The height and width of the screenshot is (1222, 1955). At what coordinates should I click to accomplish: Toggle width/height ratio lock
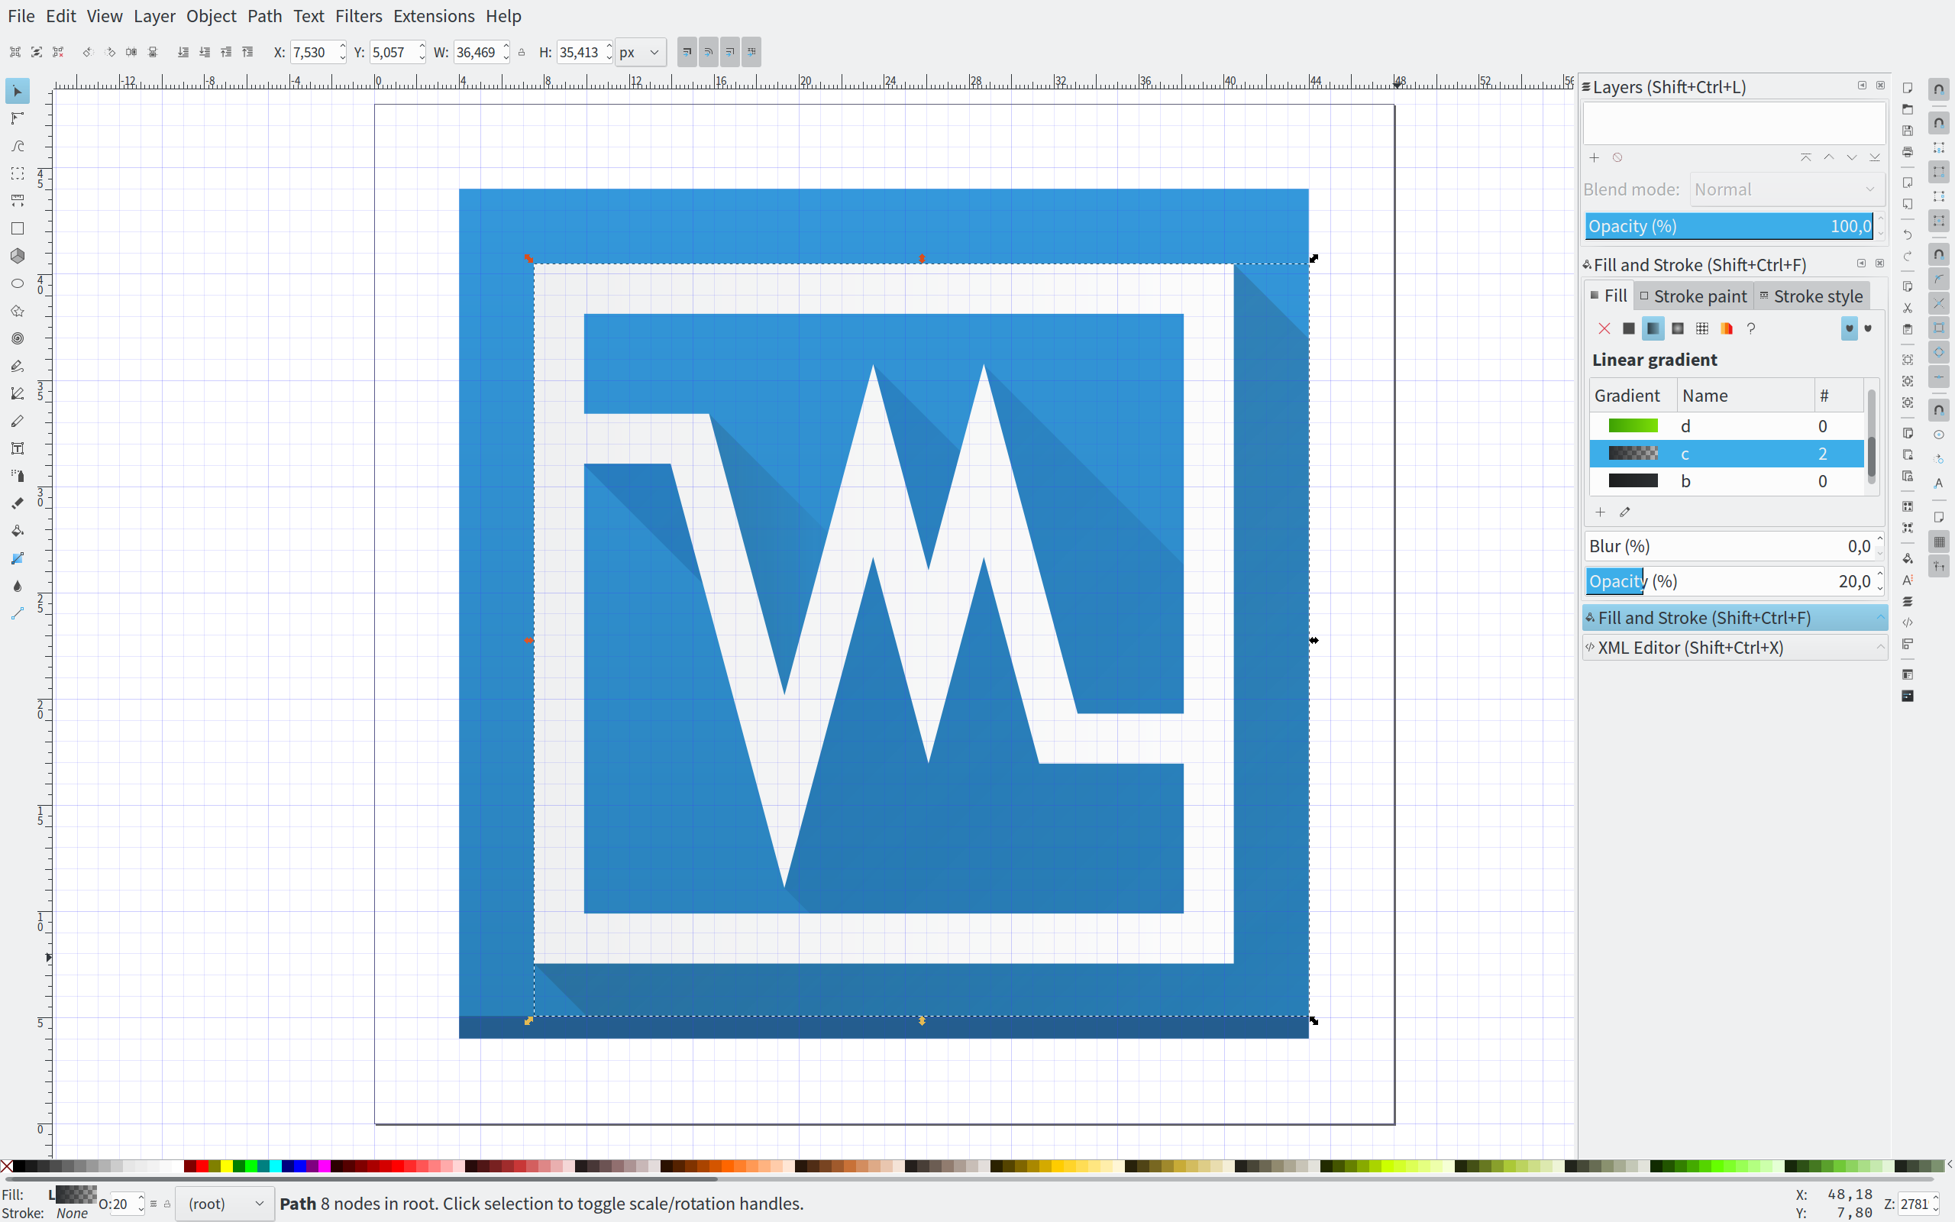(522, 53)
